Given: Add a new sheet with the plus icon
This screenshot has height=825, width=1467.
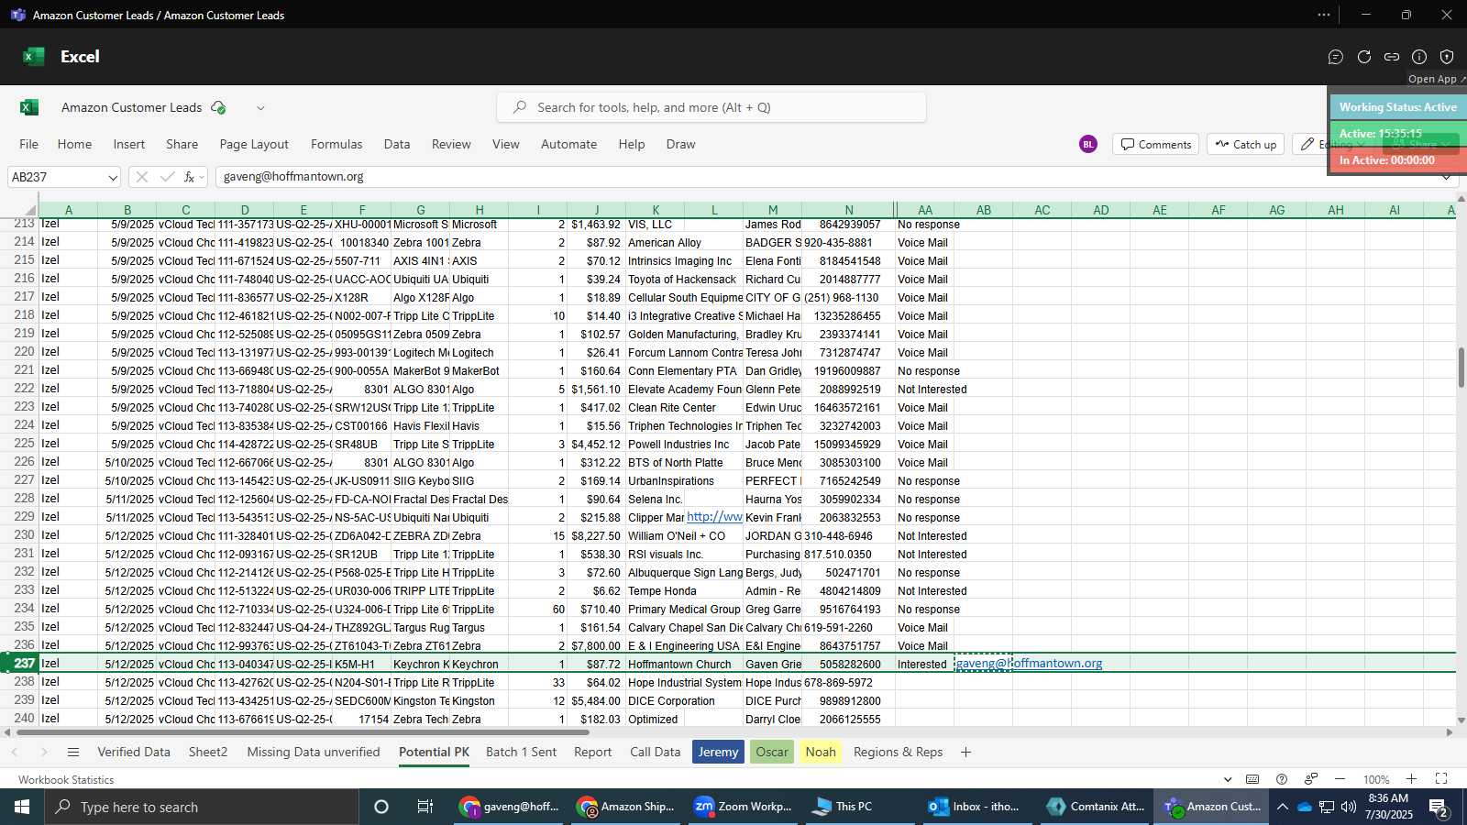Looking at the screenshot, I should click(x=965, y=753).
